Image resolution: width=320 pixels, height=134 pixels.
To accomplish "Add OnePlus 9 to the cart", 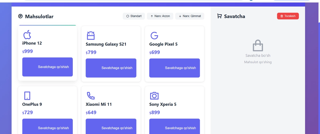I will (x=47, y=126).
